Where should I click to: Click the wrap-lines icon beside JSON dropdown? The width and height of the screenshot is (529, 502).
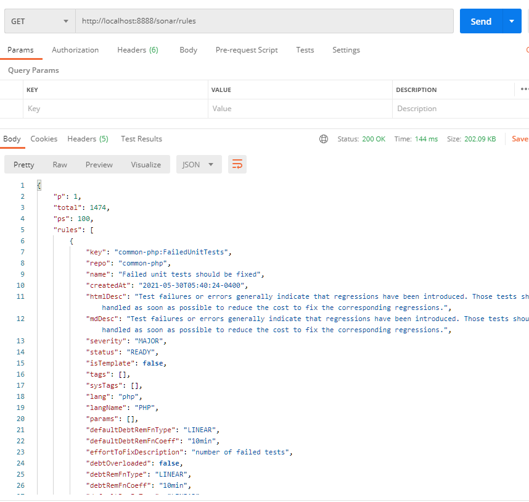coord(237,164)
